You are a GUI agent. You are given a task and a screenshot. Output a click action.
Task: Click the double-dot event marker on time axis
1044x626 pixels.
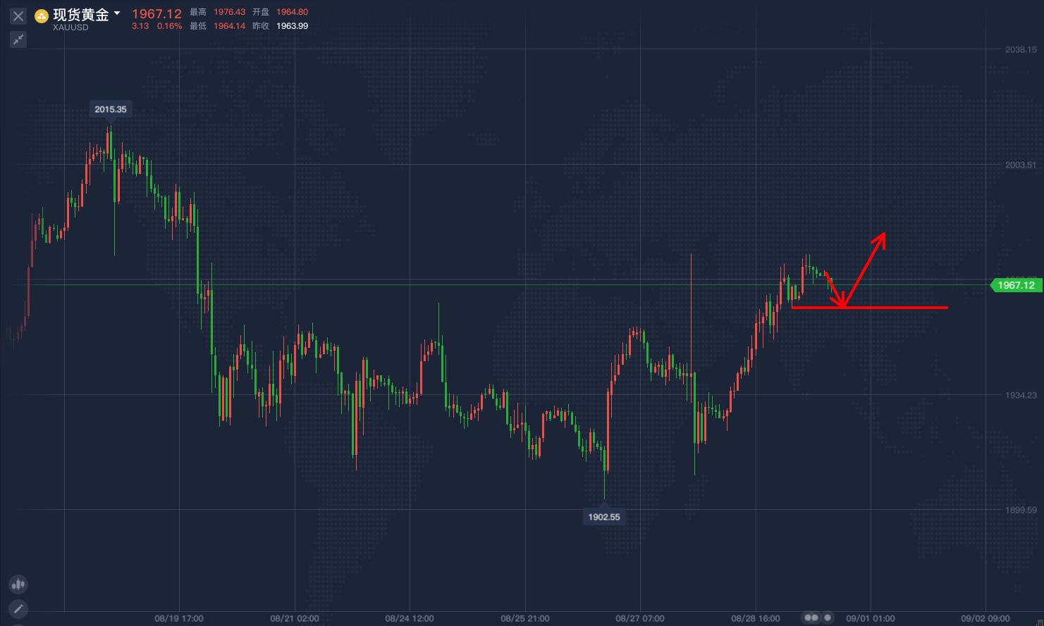point(811,618)
